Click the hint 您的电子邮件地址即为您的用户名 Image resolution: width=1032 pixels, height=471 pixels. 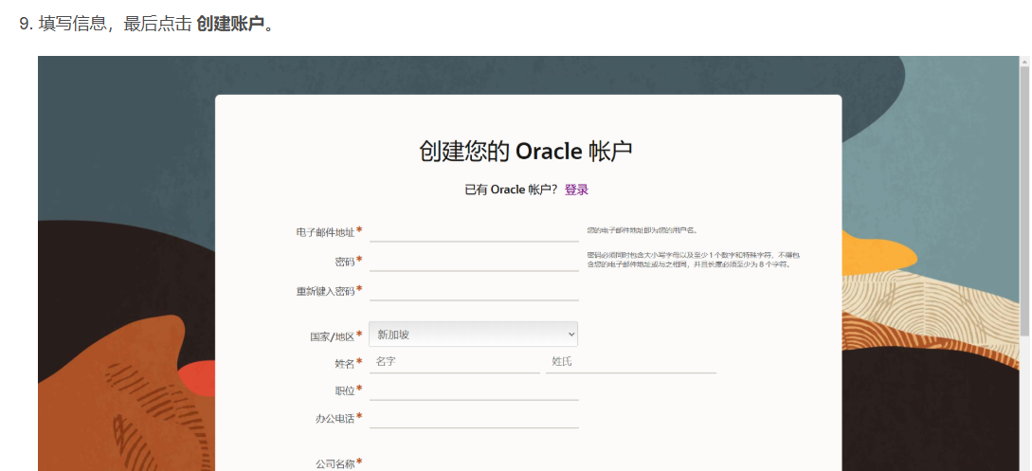(x=643, y=230)
